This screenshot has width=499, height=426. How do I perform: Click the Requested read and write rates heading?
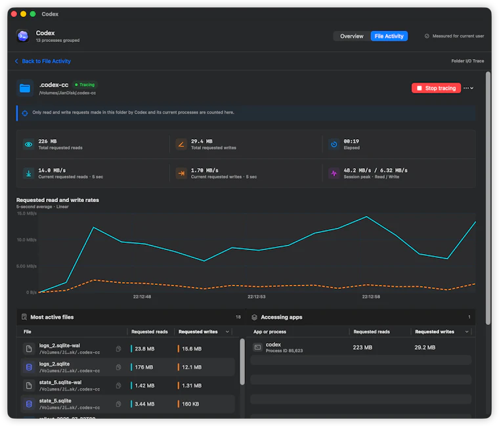click(x=58, y=200)
